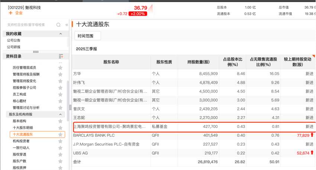Star the 股本结构 item
Screen dimensions: 316x170
[60, 121]
